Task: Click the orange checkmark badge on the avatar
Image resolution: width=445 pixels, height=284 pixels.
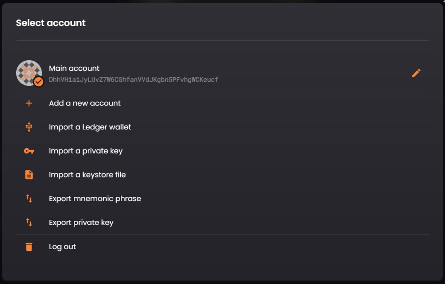Action: coord(39,81)
